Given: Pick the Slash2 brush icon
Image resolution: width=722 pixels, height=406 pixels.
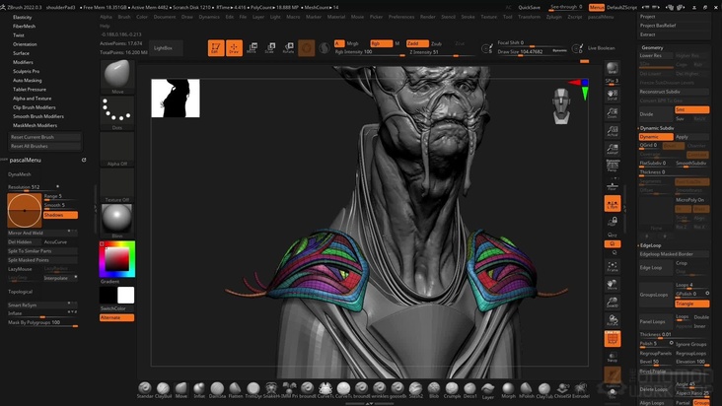Looking at the screenshot, I should (416, 390).
